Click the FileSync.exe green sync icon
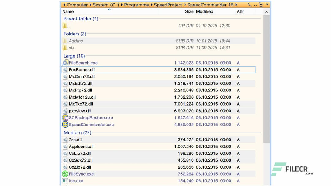Viewport: 331px width, 186px height. point(65,174)
